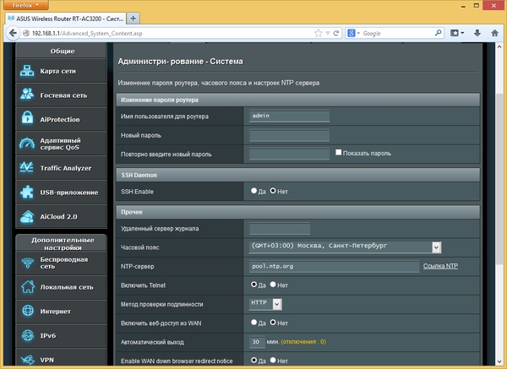This screenshot has height=369, width=507.
Task: Open a new browser tab
Action: [134, 19]
